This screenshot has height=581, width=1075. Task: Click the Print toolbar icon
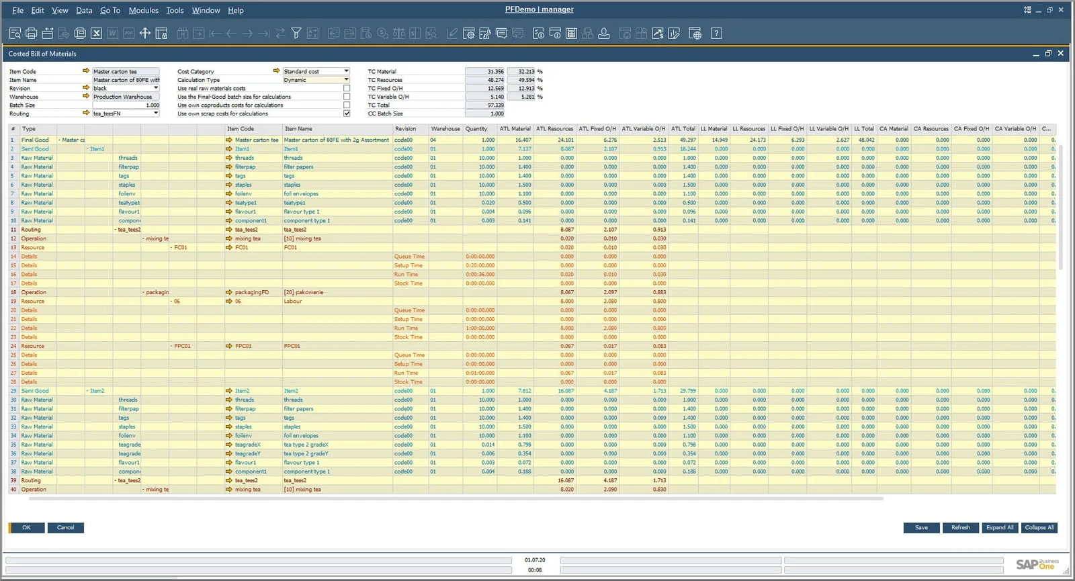(x=31, y=33)
